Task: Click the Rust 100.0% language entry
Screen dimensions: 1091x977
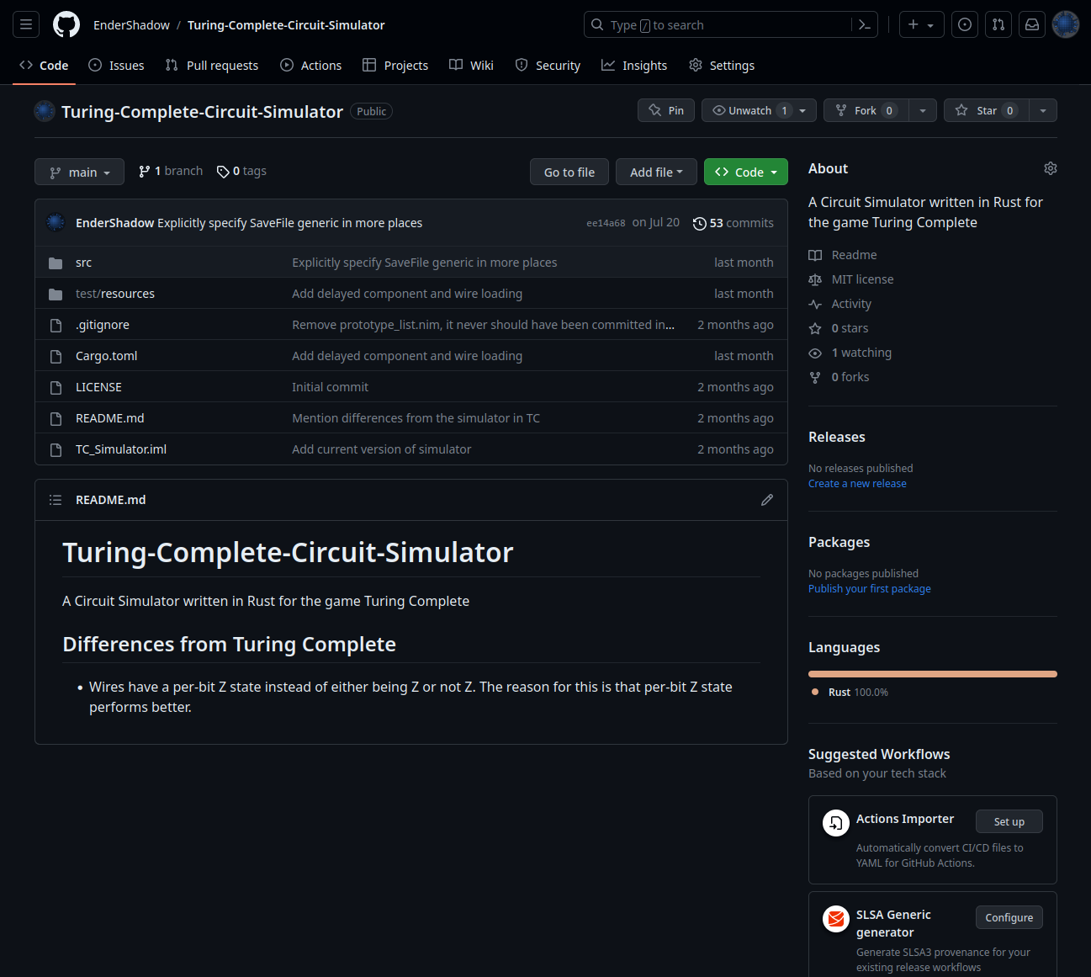Action: pyautogui.click(x=850, y=693)
